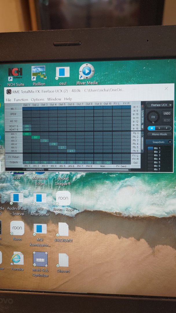Open the File menu in TotalMix
The height and width of the screenshot is (313, 176).
pyautogui.click(x=8, y=100)
